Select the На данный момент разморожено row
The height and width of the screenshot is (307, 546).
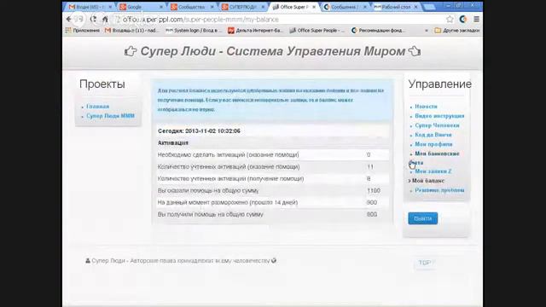(x=273, y=203)
